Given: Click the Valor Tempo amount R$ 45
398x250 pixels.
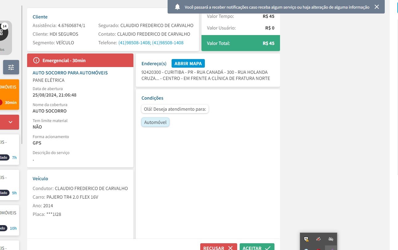Looking at the screenshot, I should coord(269,16).
